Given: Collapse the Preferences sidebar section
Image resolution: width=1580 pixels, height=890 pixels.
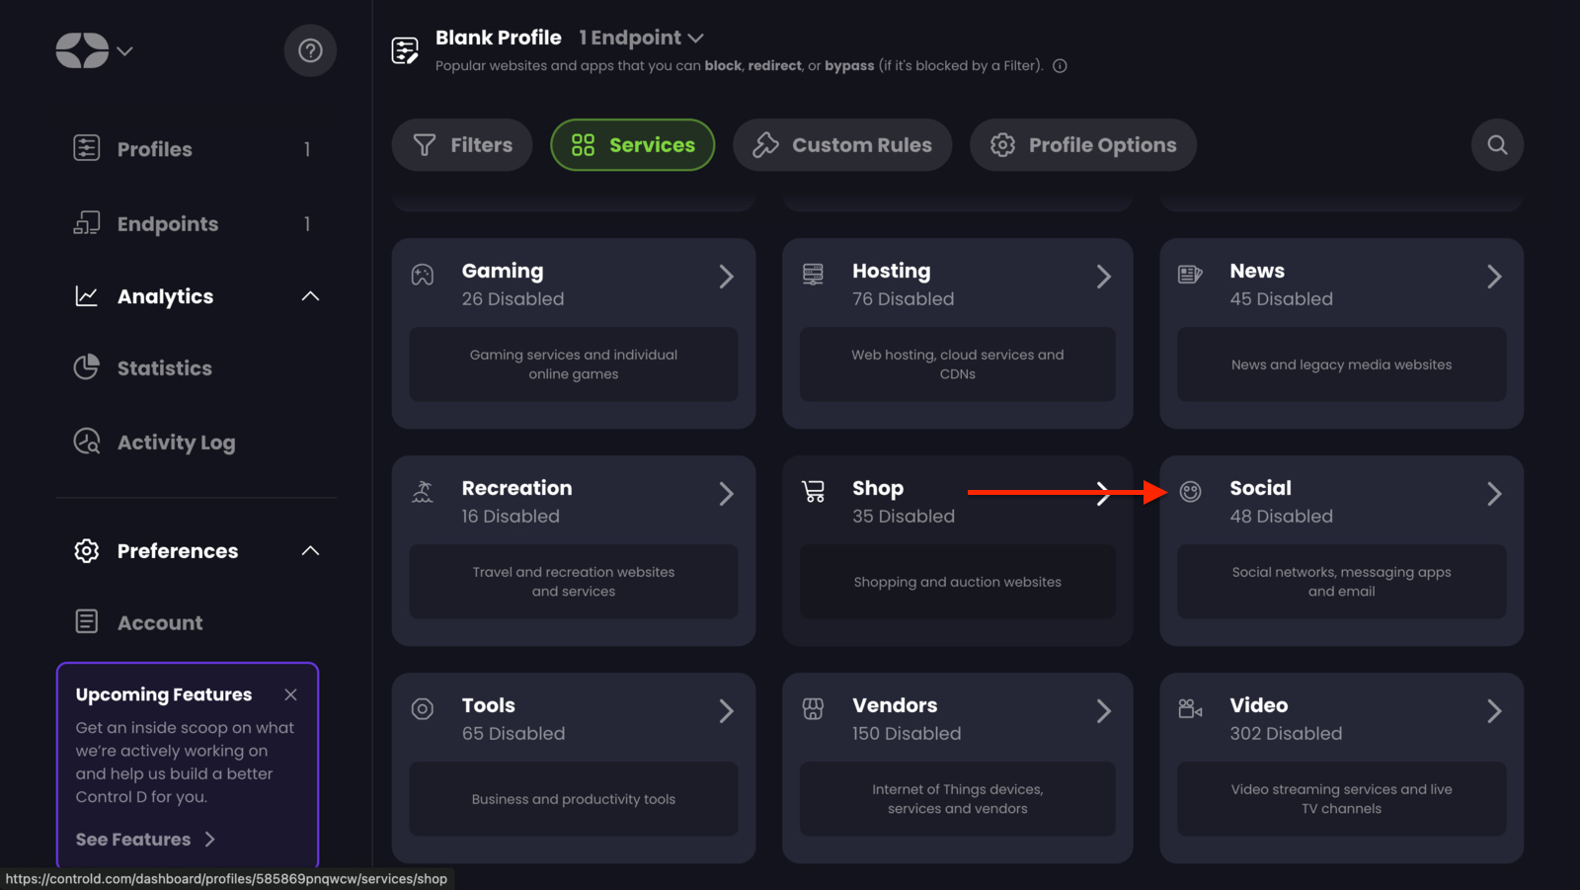Looking at the screenshot, I should coord(310,551).
